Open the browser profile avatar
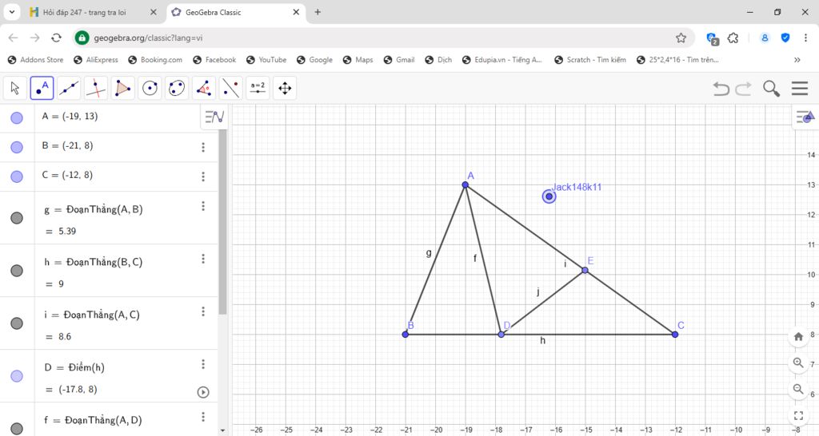The width and height of the screenshot is (819, 436). (x=765, y=38)
